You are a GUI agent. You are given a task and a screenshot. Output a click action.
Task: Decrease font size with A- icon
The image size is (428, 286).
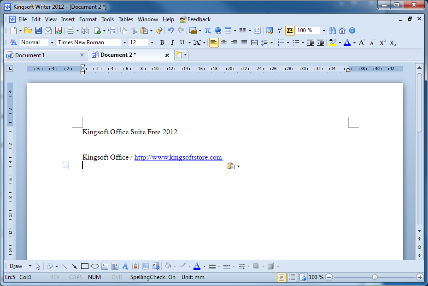point(372,42)
